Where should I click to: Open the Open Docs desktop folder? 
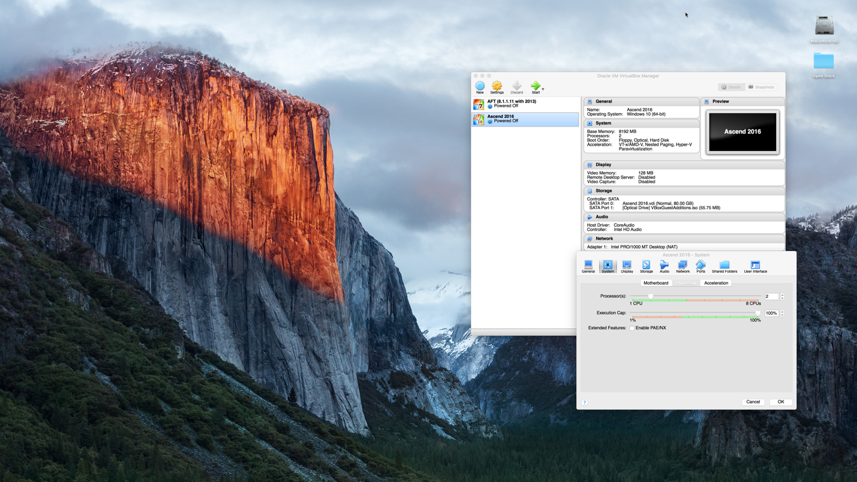[823, 61]
